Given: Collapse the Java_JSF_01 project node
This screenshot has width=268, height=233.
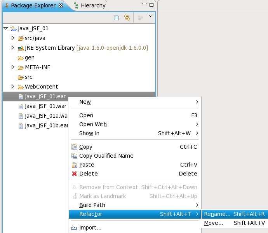Looking at the screenshot, I should click(5, 28).
